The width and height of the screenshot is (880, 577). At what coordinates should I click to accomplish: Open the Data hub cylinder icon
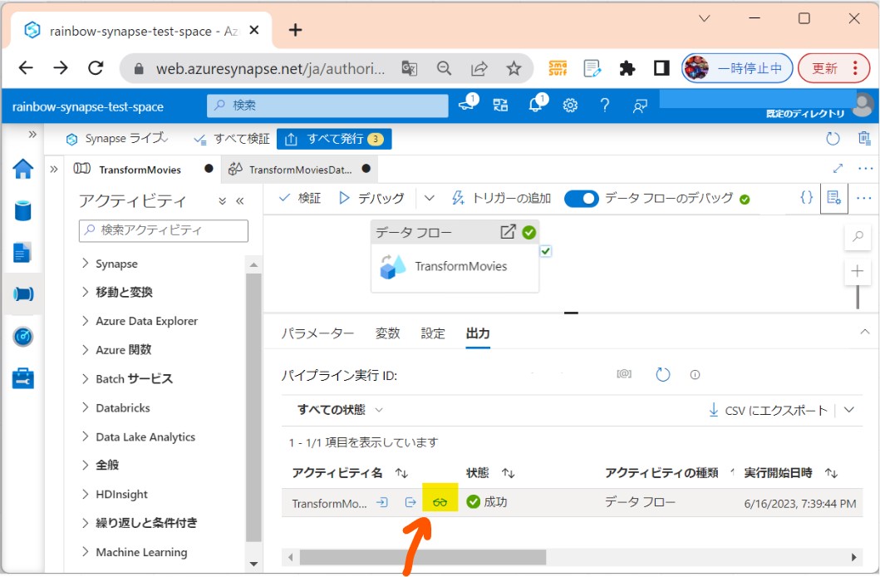23,211
